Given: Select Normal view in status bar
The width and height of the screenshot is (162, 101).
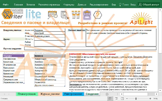Looking at the screenshot, I should 110,99.
